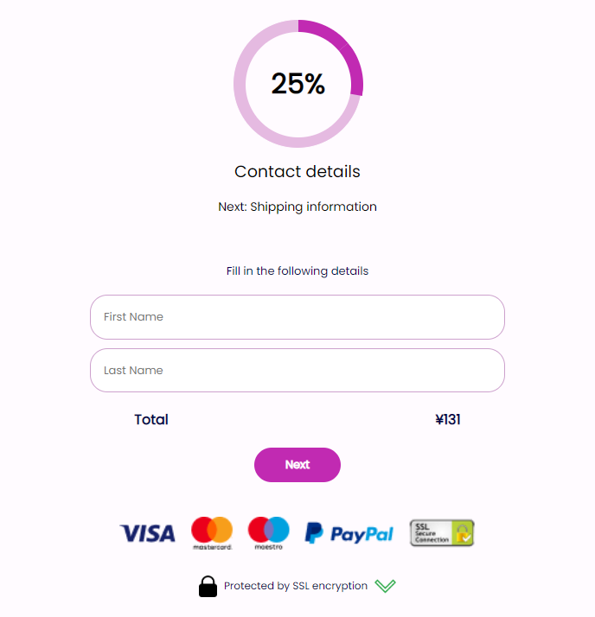
Task: Click the PayPal double-P emblem
Action: [314, 533]
